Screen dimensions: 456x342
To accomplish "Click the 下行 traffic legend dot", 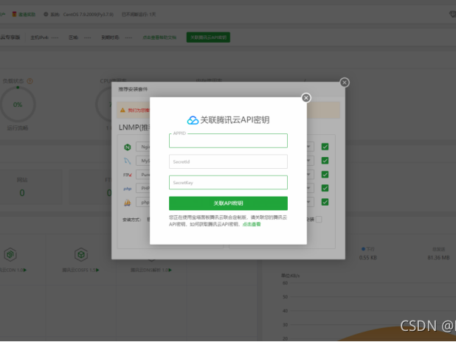I will pos(363,249).
